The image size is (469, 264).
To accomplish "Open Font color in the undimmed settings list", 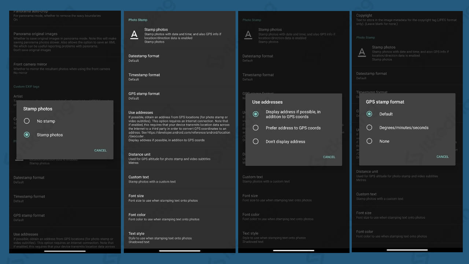I will click(180, 217).
